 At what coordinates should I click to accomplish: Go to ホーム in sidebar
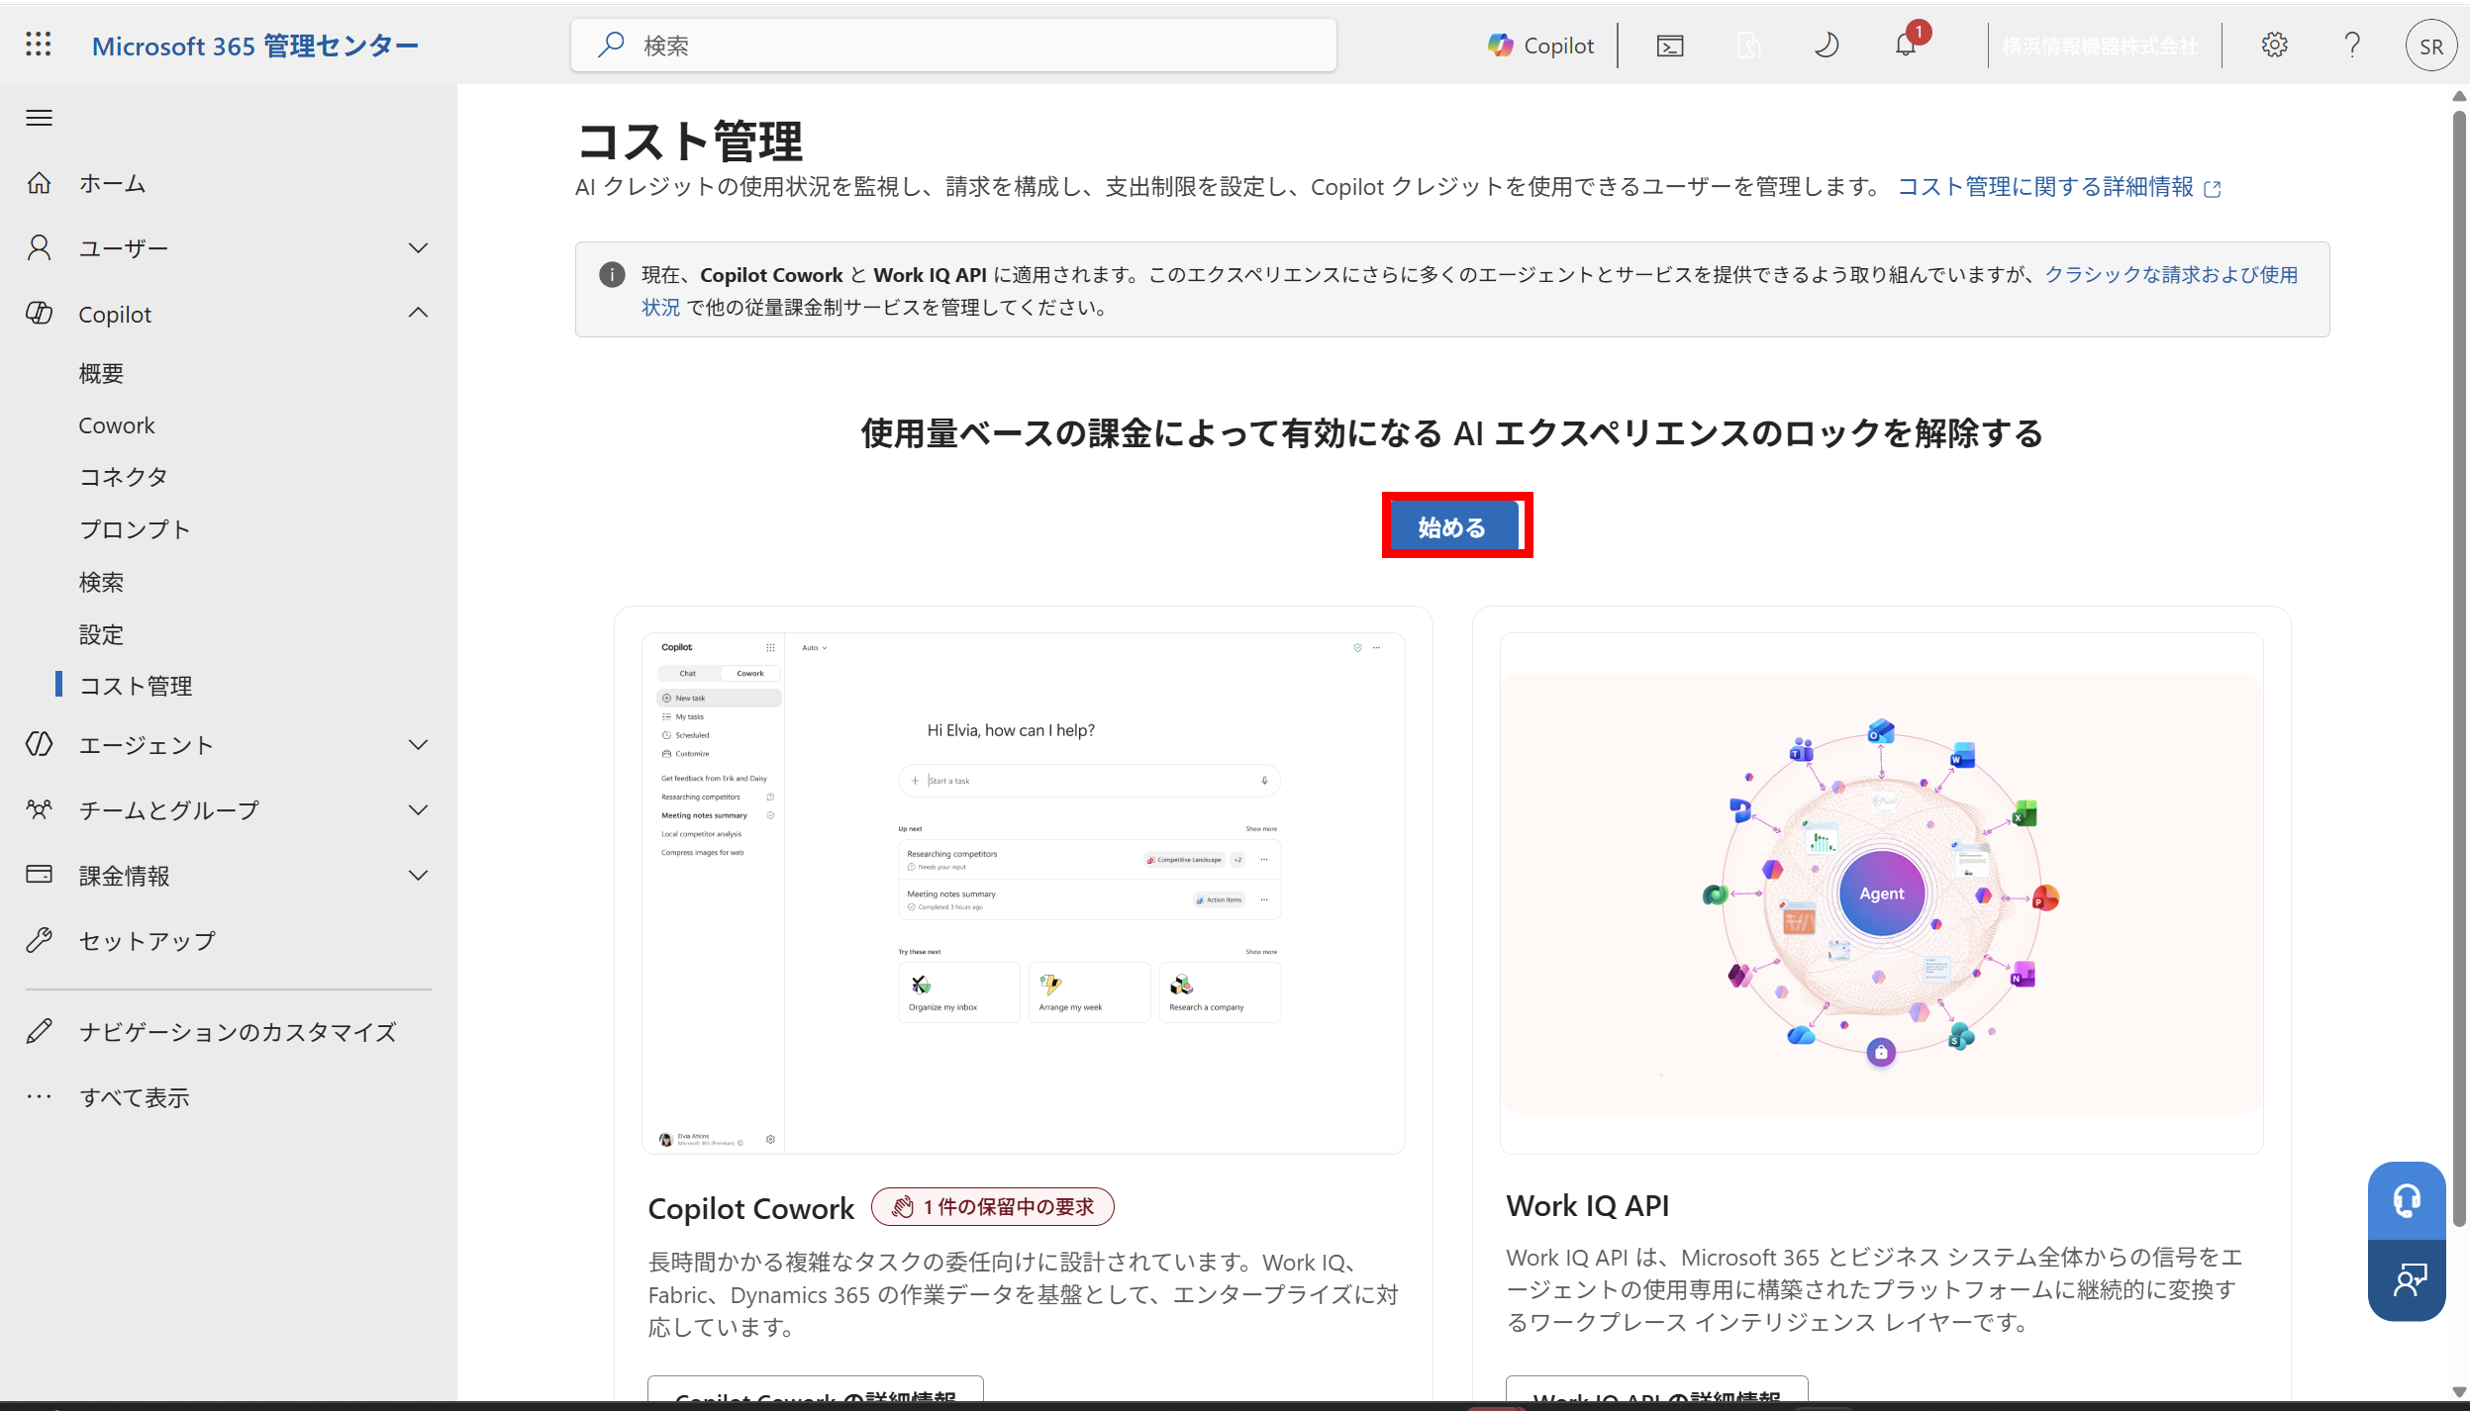point(112,183)
